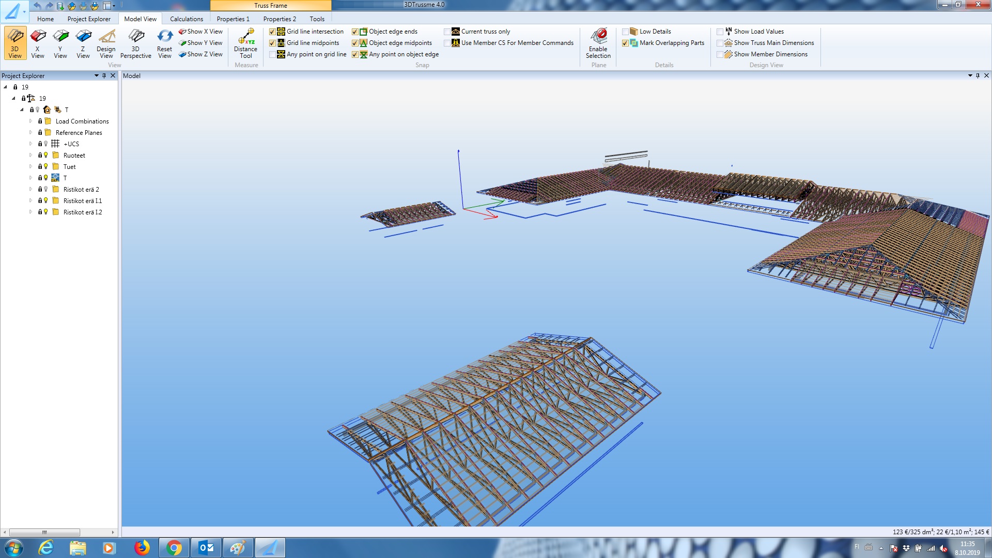
Task: Toggle Grid line intersection snap
Action: [272, 32]
